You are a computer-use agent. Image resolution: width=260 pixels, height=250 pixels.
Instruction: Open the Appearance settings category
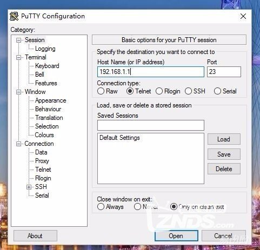point(51,100)
